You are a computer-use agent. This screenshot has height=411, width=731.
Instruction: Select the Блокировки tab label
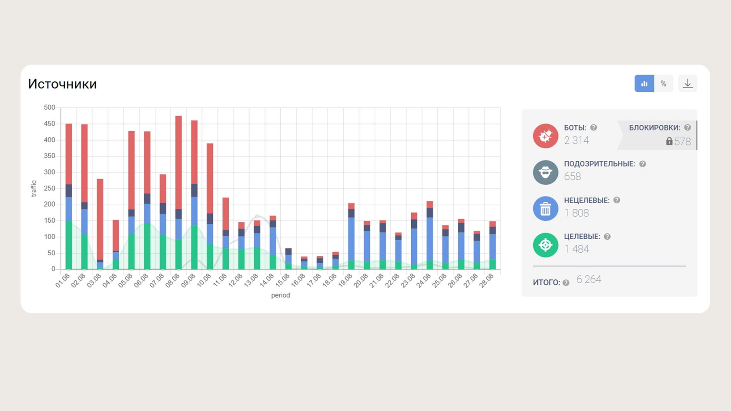click(654, 127)
